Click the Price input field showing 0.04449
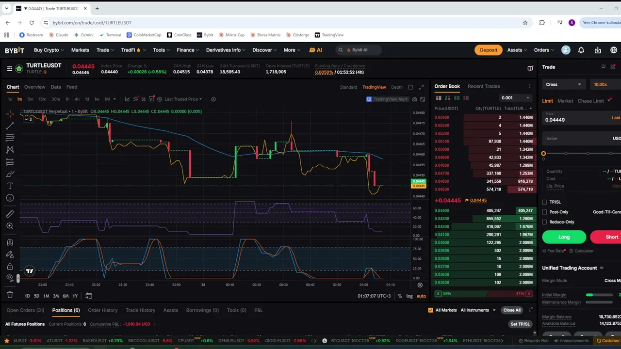This screenshot has height=349, width=621. click(x=582, y=118)
